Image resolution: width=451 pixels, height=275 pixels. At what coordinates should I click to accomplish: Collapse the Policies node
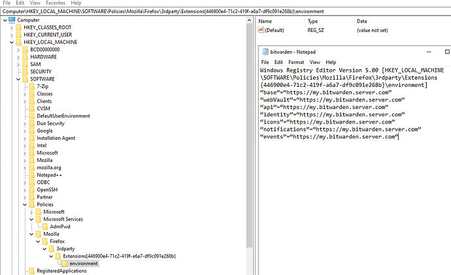coord(25,204)
